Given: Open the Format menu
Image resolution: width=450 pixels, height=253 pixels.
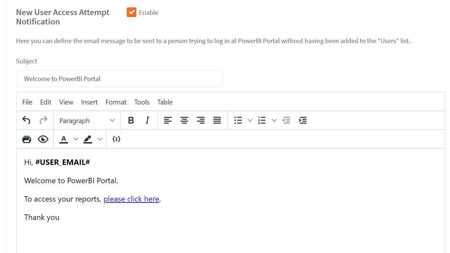Looking at the screenshot, I should (x=116, y=102).
